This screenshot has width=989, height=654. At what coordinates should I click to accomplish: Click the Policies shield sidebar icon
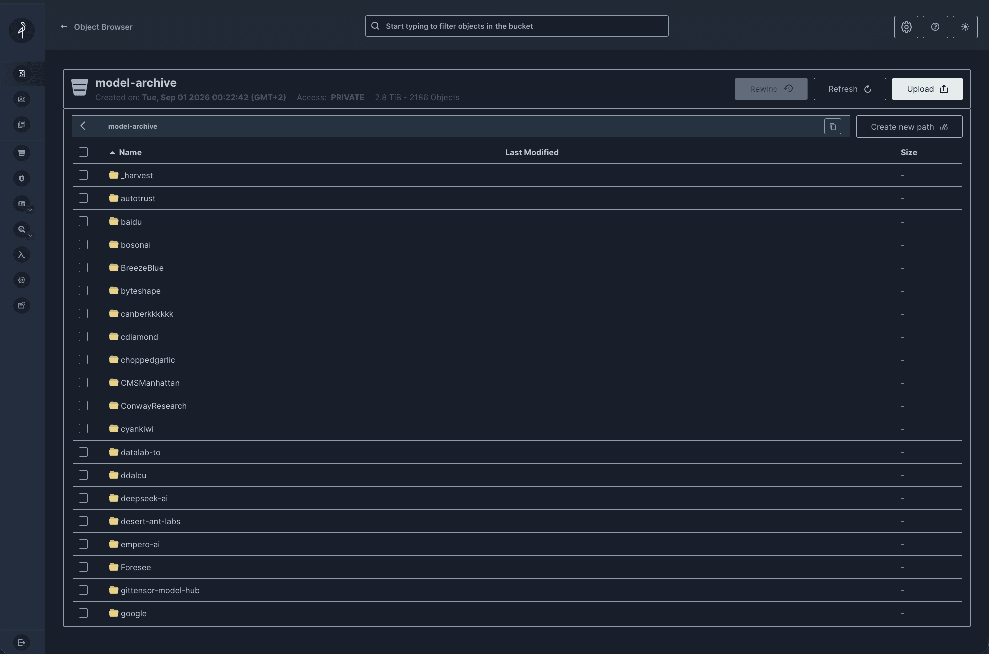point(21,178)
